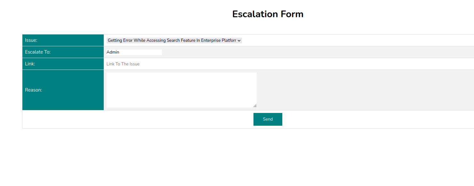Click the Send button

coord(268,119)
